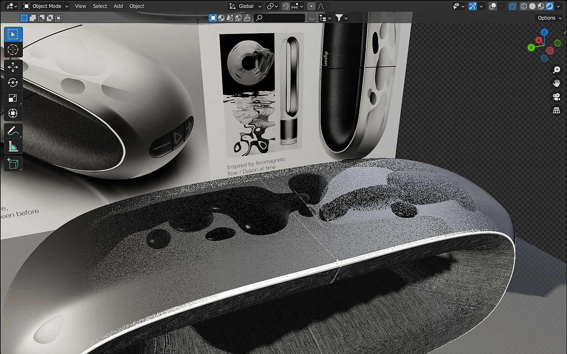Image resolution: width=567 pixels, height=354 pixels.
Task: Switch to solid viewport shading
Action: [x=532, y=6]
